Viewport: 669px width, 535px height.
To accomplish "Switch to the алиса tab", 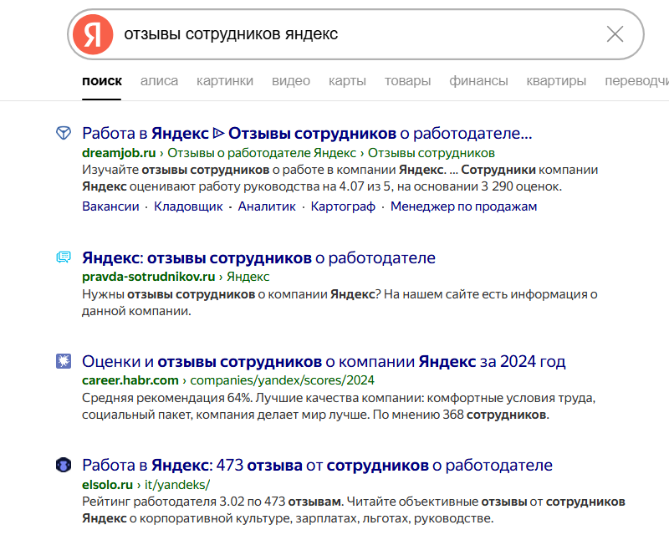I will pyautogui.click(x=159, y=80).
